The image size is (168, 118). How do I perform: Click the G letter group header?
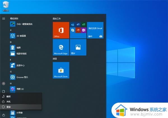tap(11, 72)
